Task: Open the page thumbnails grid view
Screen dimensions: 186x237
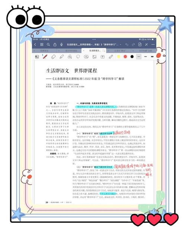Action: [42, 44]
